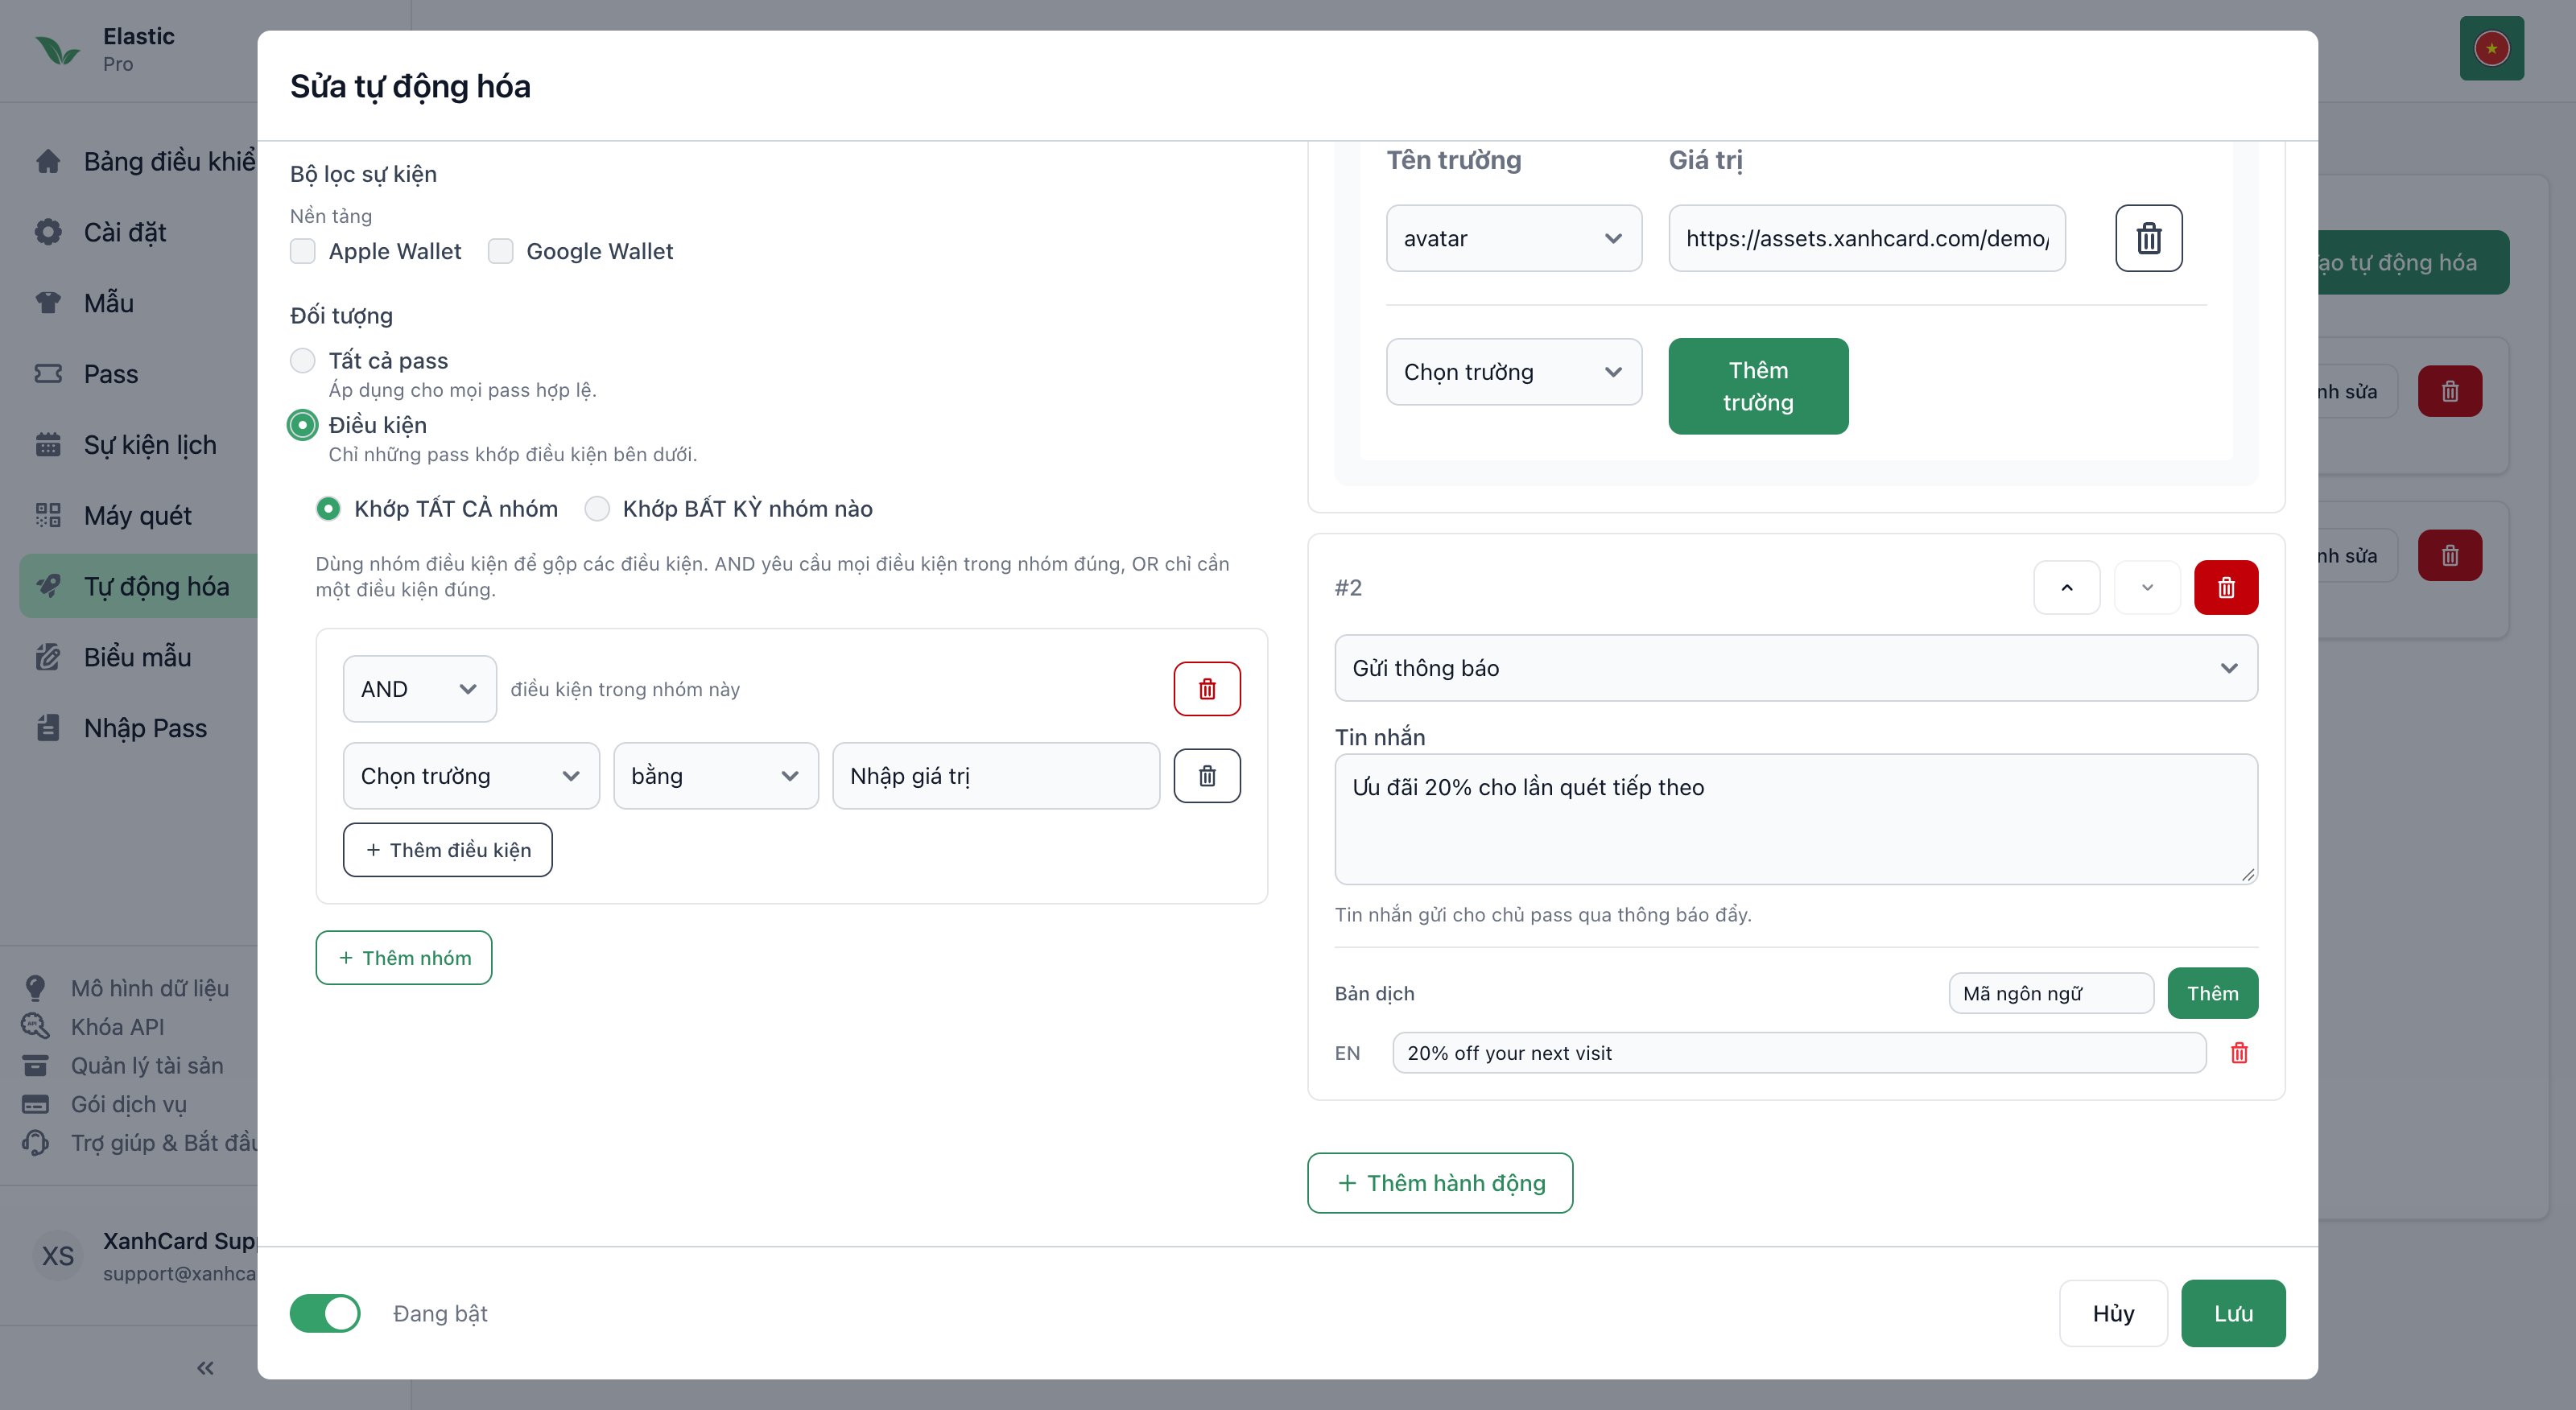The image size is (2576, 1410).
Task: Delete the avatar field row
Action: (2148, 238)
